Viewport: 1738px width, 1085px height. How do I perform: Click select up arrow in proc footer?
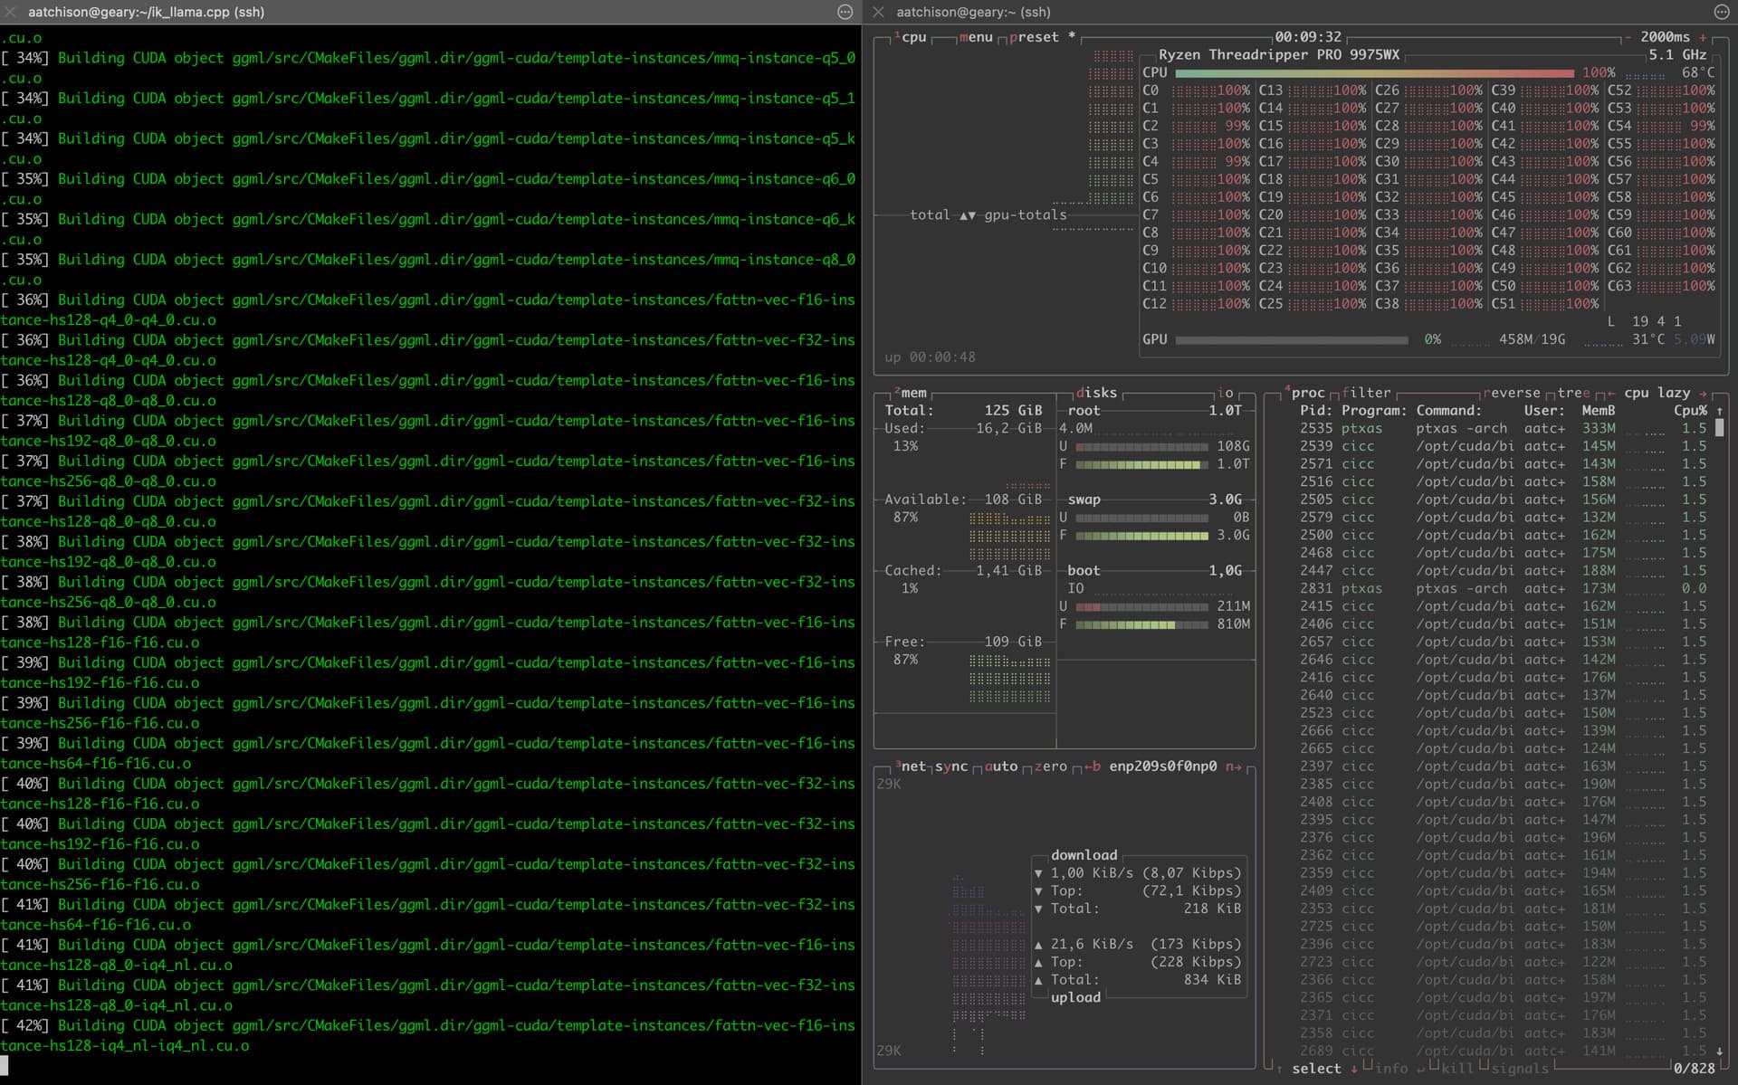pyautogui.click(x=1279, y=1069)
